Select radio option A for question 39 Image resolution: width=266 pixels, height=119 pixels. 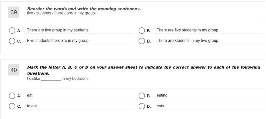(12, 31)
